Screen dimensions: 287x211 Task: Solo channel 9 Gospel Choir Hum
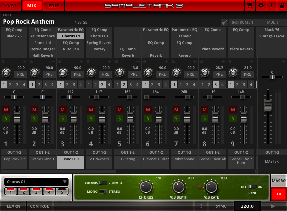[x=233, y=118]
